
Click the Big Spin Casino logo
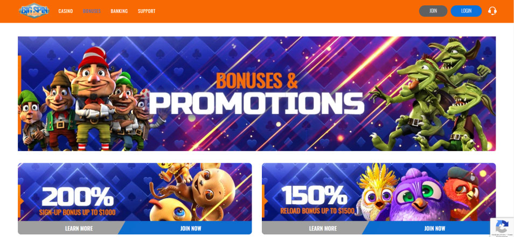pos(34,11)
